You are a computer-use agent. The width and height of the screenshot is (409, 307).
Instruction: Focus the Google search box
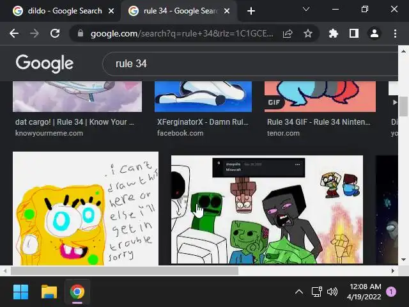pos(251,64)
